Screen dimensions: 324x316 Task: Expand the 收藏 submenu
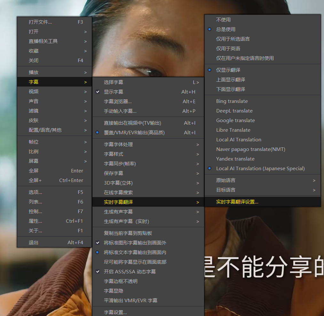(x=55, y=51)
